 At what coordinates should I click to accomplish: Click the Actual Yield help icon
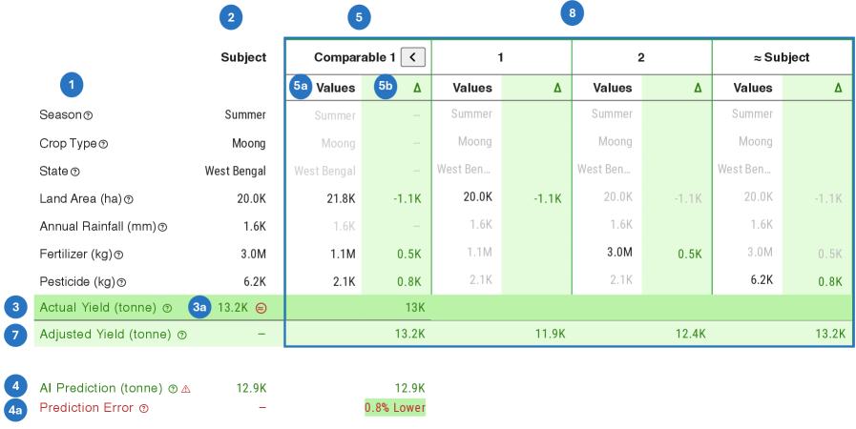167,308
